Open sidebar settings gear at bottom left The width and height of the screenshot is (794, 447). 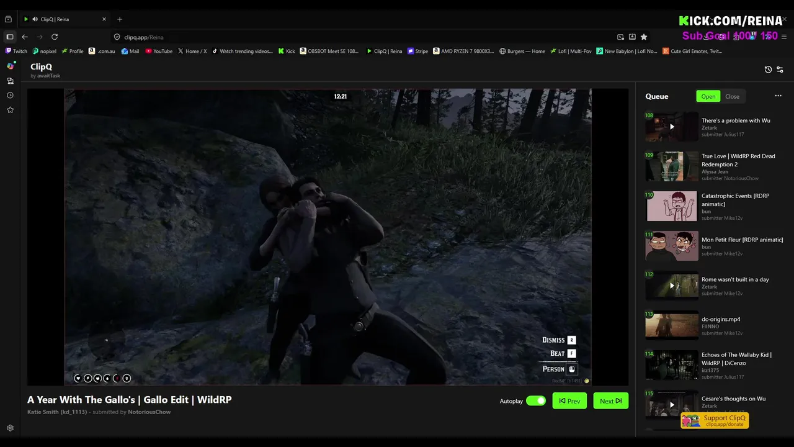tap(10, 428)
